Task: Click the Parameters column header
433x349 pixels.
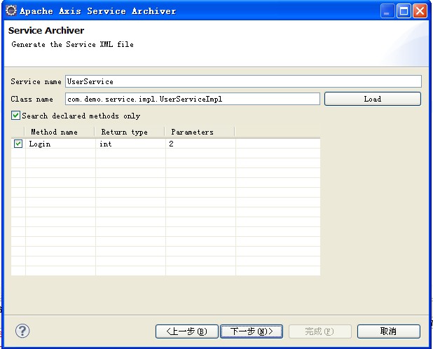Action: 200,132
